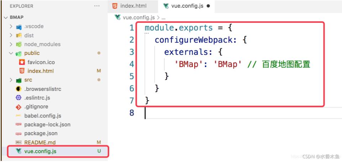Collapse the public folder chevron
Image resolution: width=342 pixels, height=162 pixels.
tap(11, 53)
